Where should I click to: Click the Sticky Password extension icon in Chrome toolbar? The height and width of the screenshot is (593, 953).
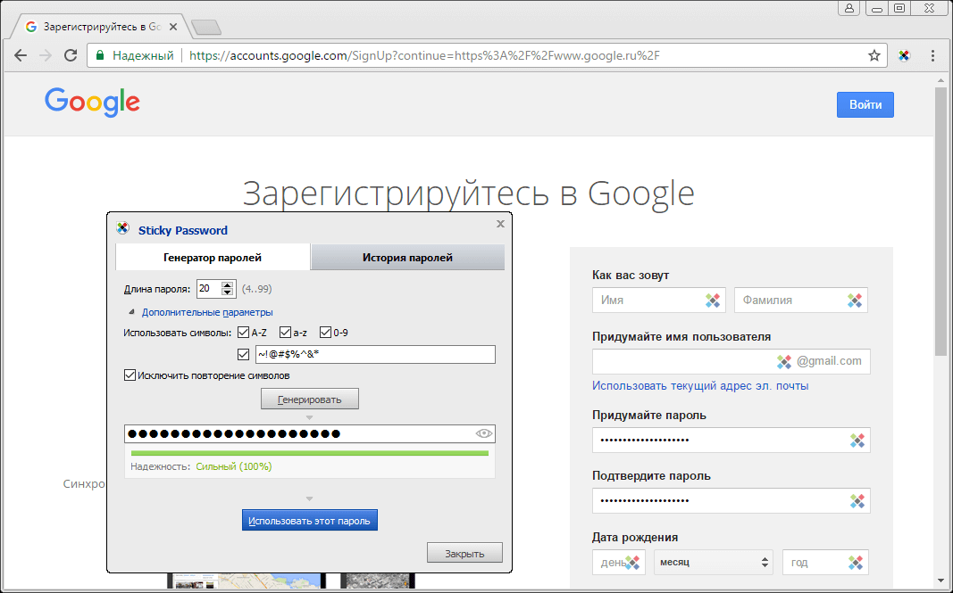904,56
